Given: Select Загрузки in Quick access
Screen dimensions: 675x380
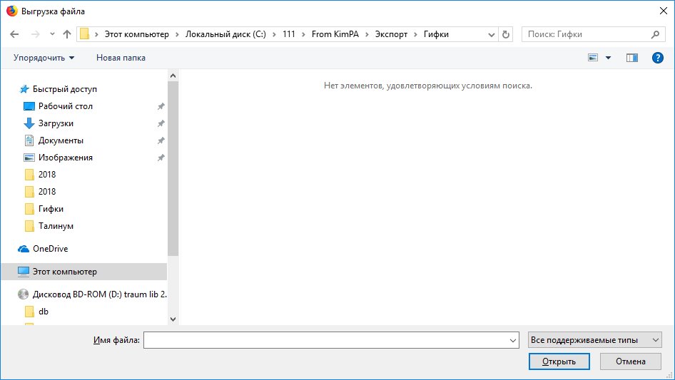Looking at the screenshot, I should pos(56,123).
